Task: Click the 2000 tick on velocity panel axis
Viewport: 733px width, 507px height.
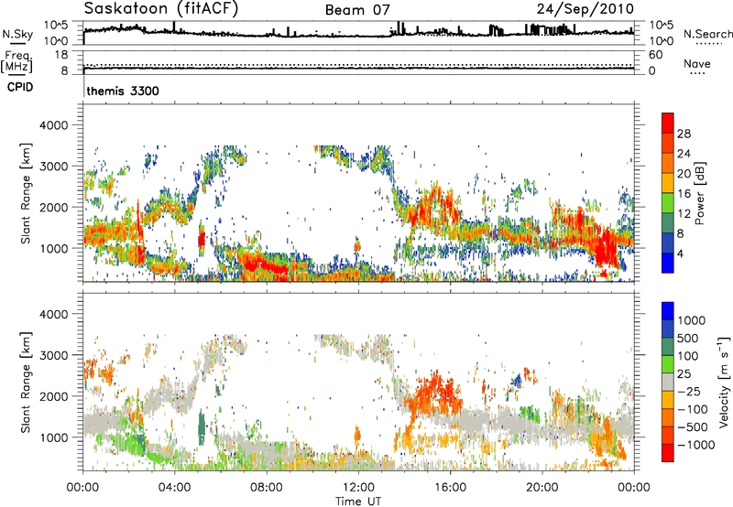Action: click(54, 396)
